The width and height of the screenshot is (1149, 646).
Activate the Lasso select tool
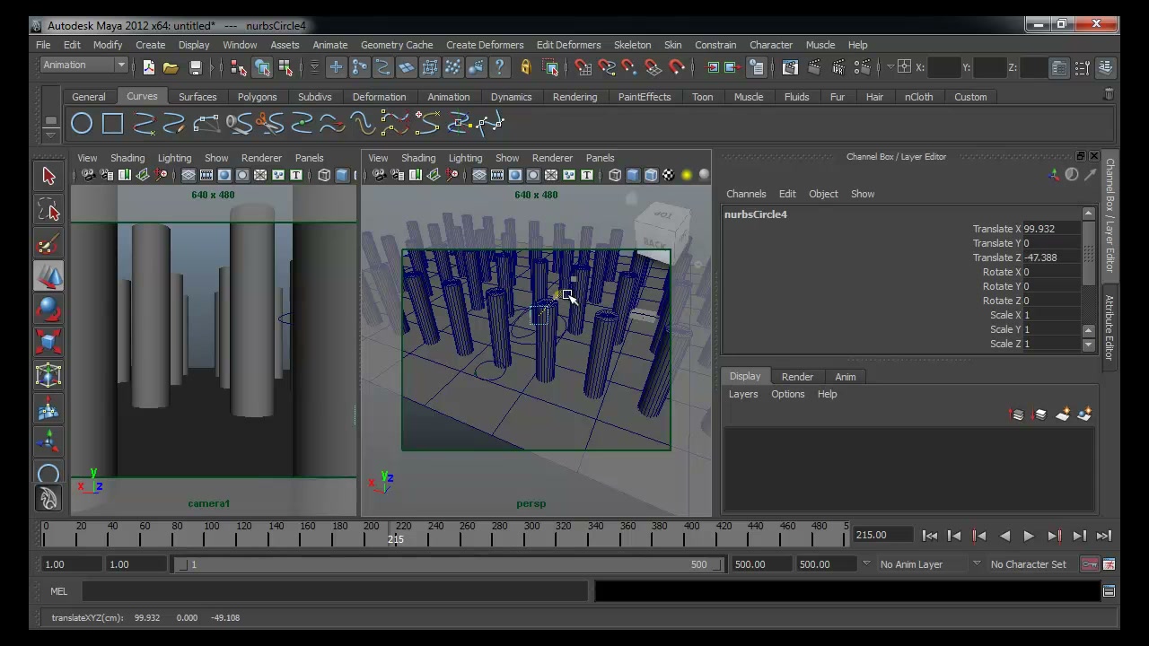[48, 210]
